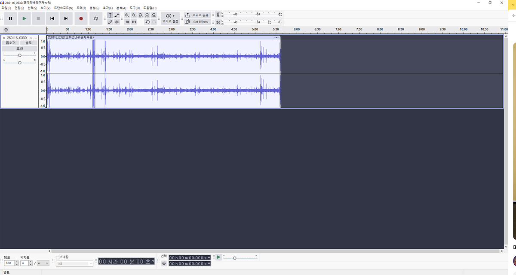Click the record meter microphone icon

tap(218, 15)
